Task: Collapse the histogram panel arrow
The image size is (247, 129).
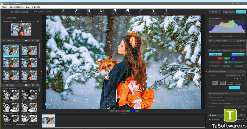Action: point(243,18)
